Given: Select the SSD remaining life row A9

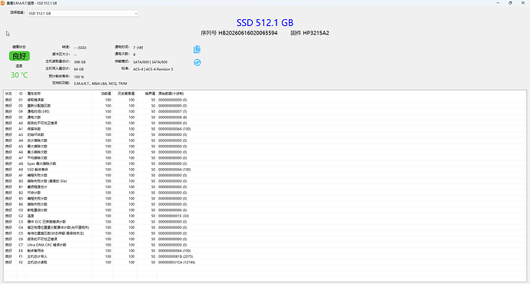Looking at the screenshot, I should [x=265, y=170].
